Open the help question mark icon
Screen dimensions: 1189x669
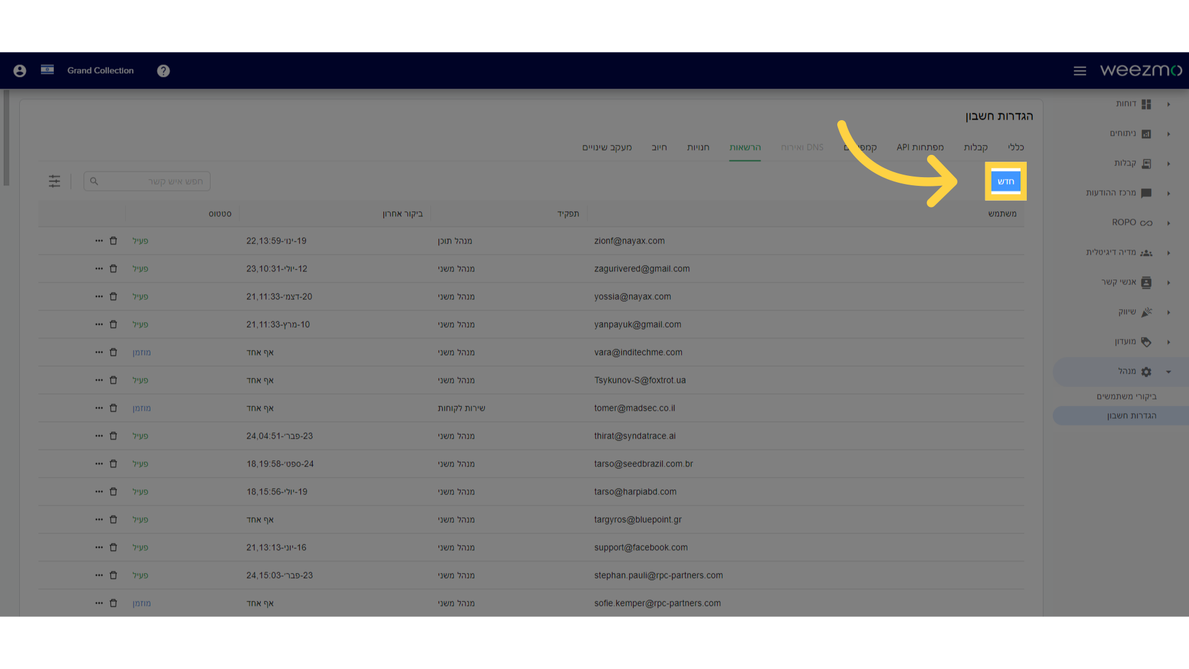(x=163, y=71)
